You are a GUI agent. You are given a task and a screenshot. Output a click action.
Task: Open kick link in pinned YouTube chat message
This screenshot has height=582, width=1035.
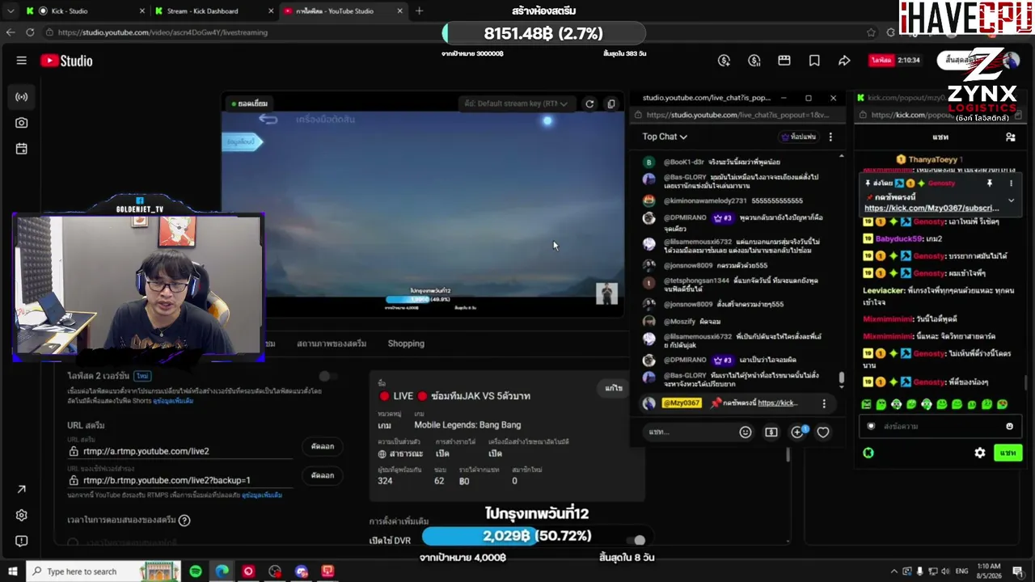click(778, 403)
